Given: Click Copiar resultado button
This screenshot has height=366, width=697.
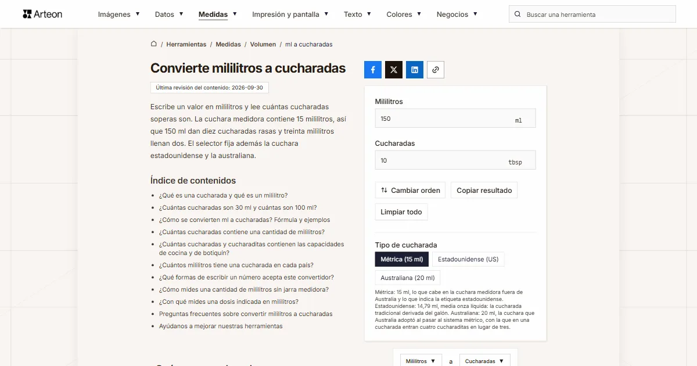Looking at the screenshot, I should coord(484,190).
